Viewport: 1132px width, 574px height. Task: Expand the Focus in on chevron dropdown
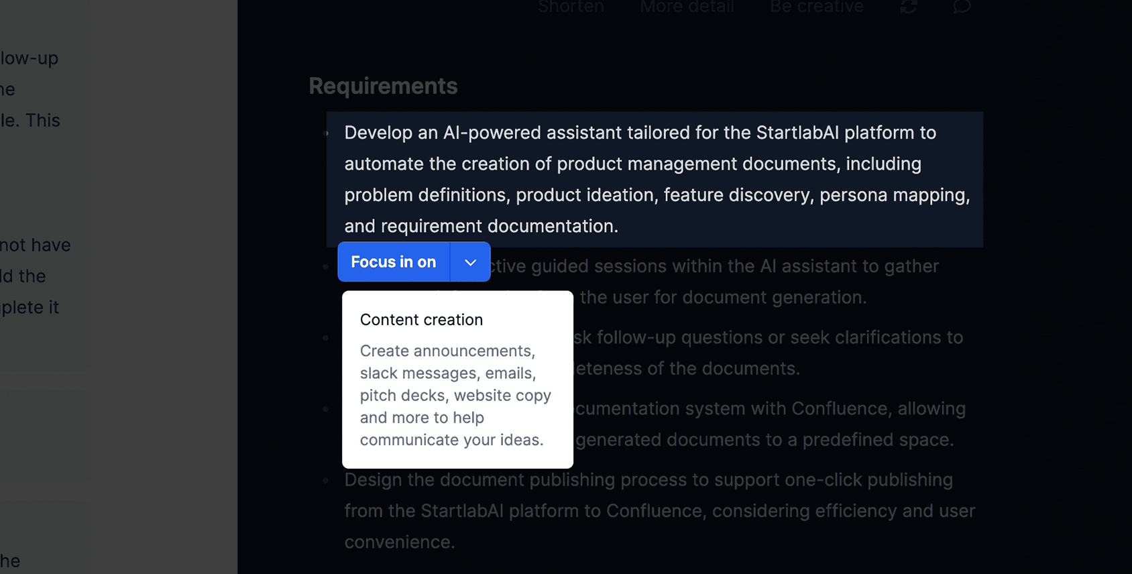point(470,262)
